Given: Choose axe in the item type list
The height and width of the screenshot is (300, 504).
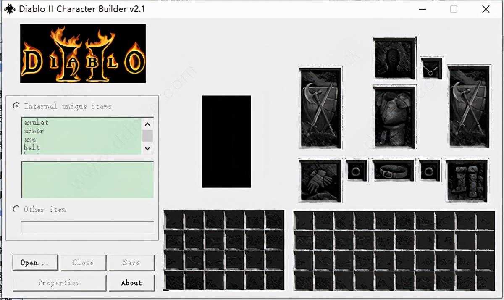Looking at the screenshot, I should [x=30, y=139].
